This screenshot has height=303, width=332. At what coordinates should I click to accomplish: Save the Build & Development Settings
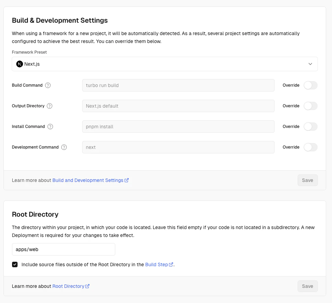click(307, 180)
